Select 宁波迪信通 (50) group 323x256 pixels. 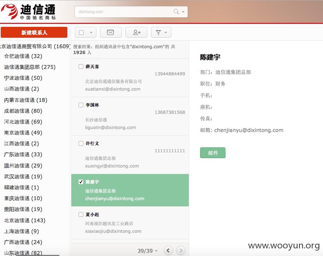point(23,78)
